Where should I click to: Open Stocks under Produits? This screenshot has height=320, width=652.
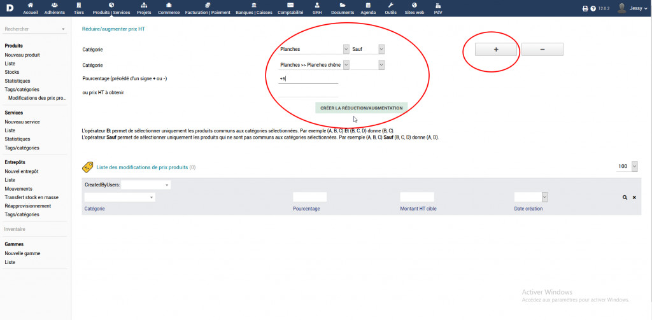(12, 72)
